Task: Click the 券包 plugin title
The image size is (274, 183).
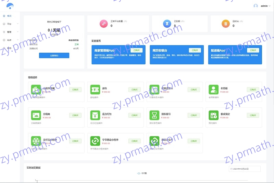Action: 104,88
